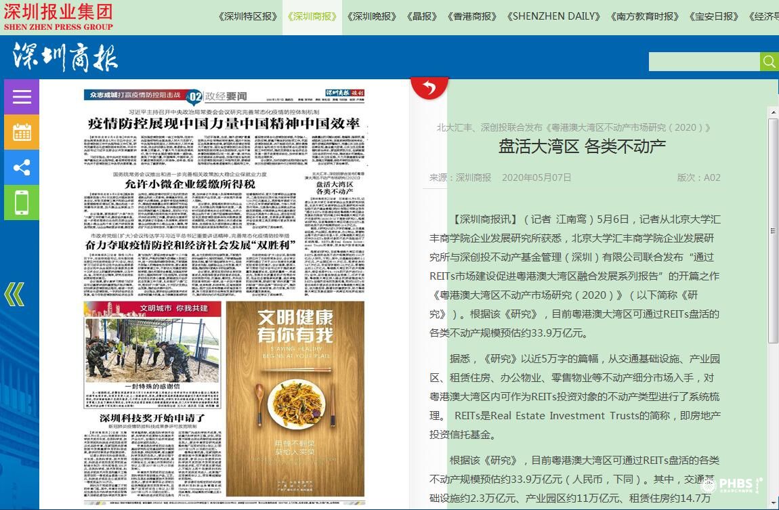Screen dimensions: 779x510
Task: Open headline 深圳科技奖开始申请了
Action: pos(152,418)
